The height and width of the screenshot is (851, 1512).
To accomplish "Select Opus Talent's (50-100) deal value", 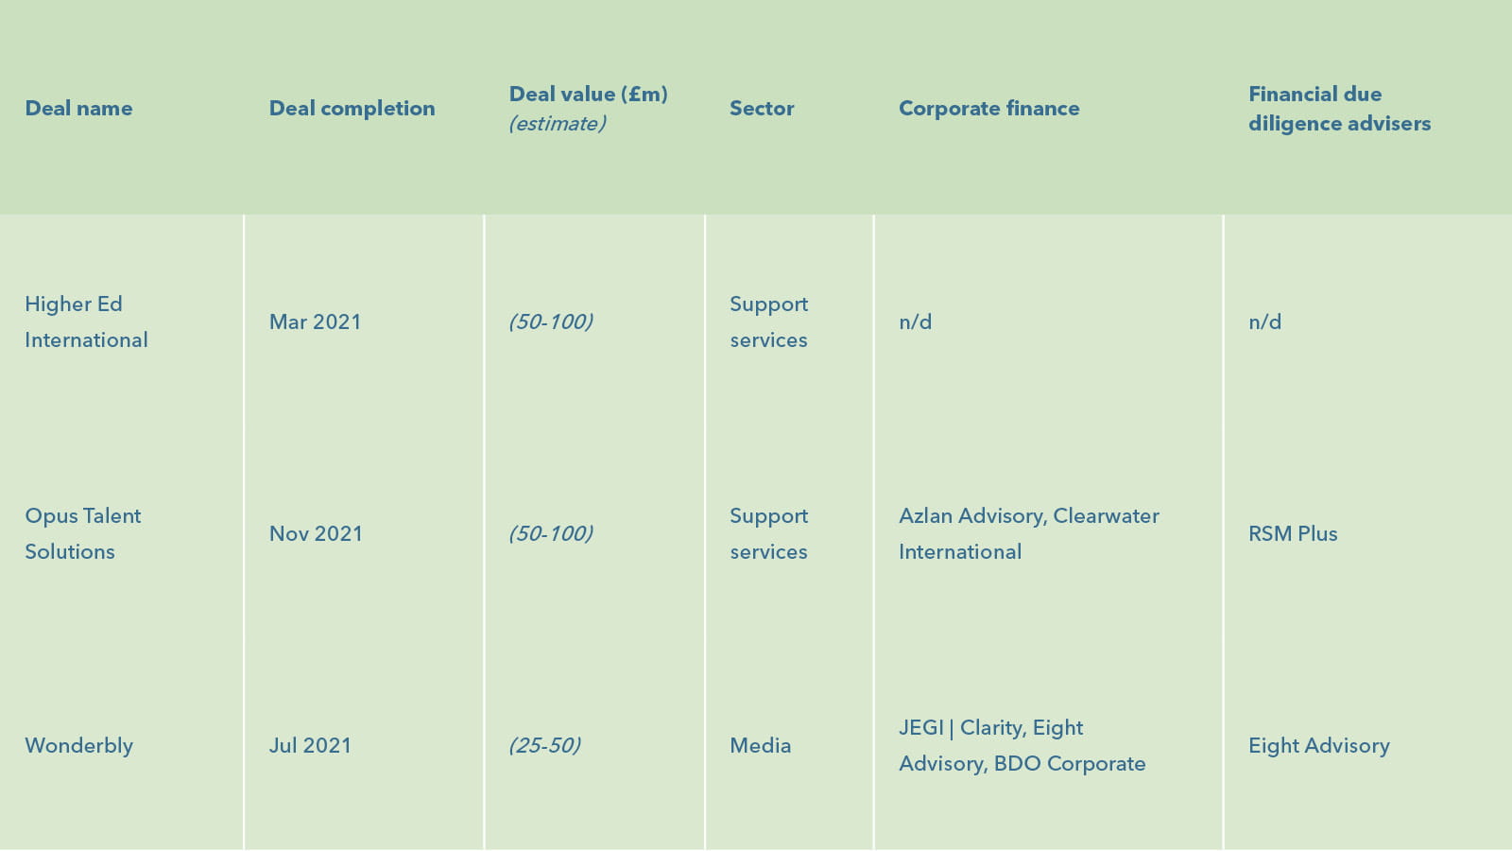I will (550, 534).
